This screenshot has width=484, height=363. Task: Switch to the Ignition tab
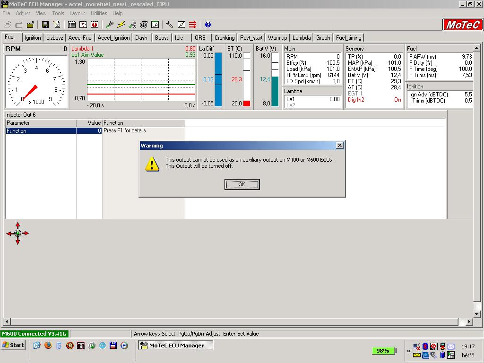click(x=33, y=38)
